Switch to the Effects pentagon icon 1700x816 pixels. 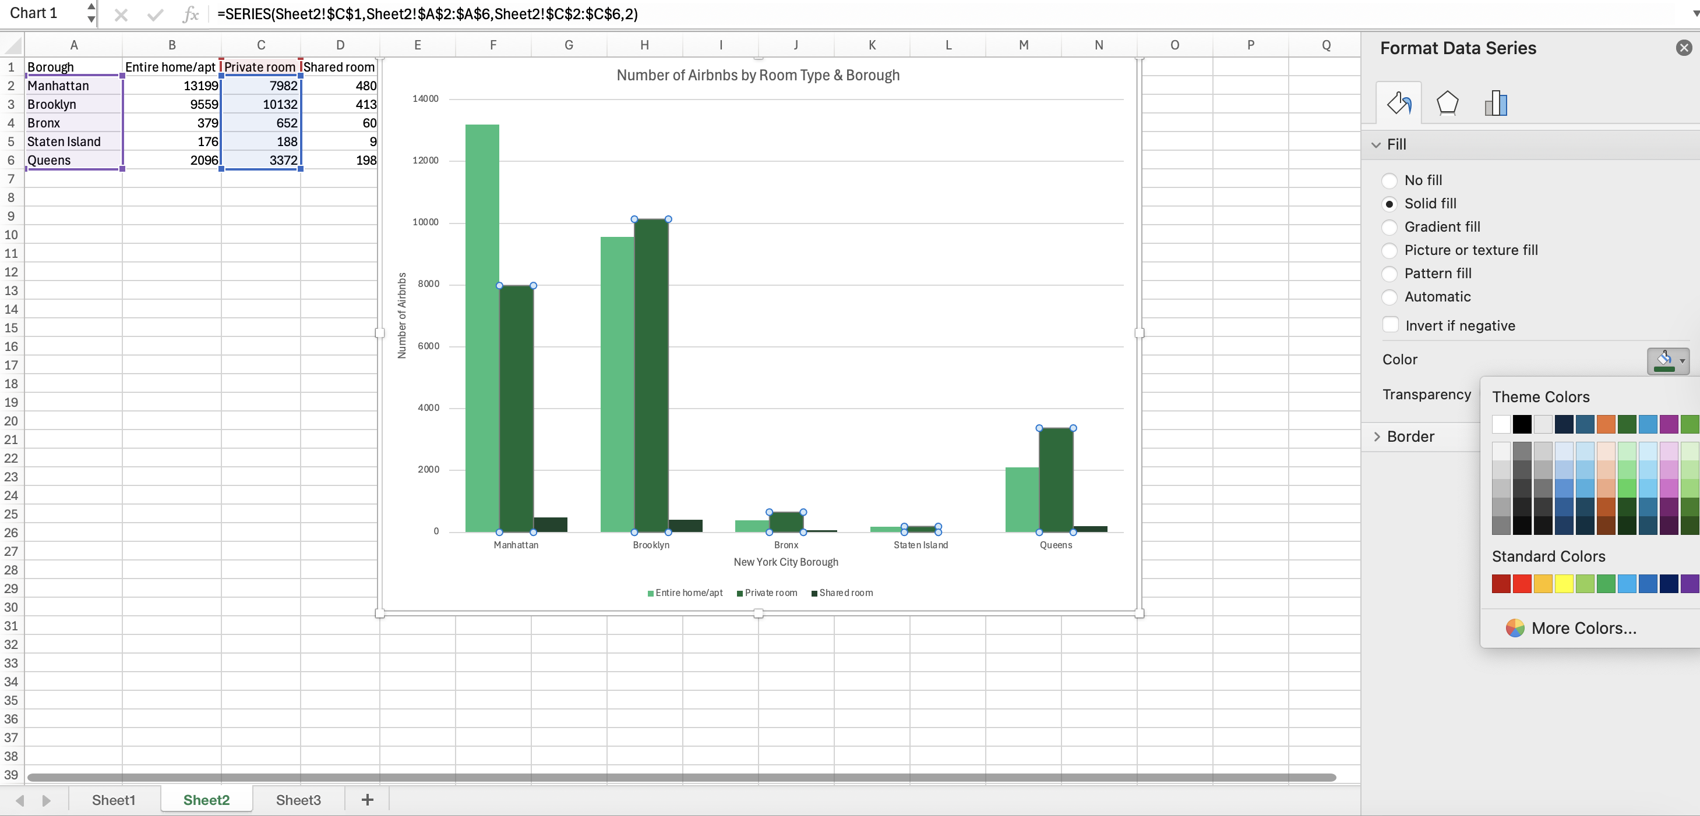pos(1447,104)
